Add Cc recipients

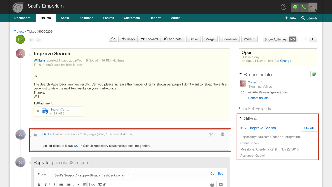(x=212, y=174)
